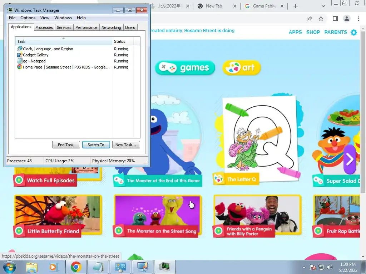Open Notepad taskbar icon
Viewport: 366px width, 274px height.
pos(98,267)
